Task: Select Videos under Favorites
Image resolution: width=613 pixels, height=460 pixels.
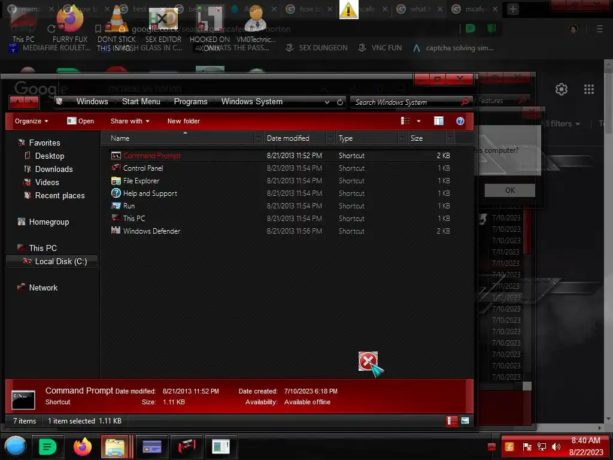Action: pos(47,182)
